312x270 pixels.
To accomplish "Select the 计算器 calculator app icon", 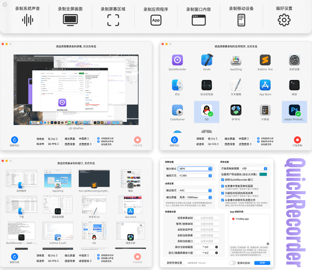I will tap(265, 110).
